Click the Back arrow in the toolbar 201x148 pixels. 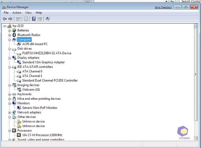(x=4, y=19)
